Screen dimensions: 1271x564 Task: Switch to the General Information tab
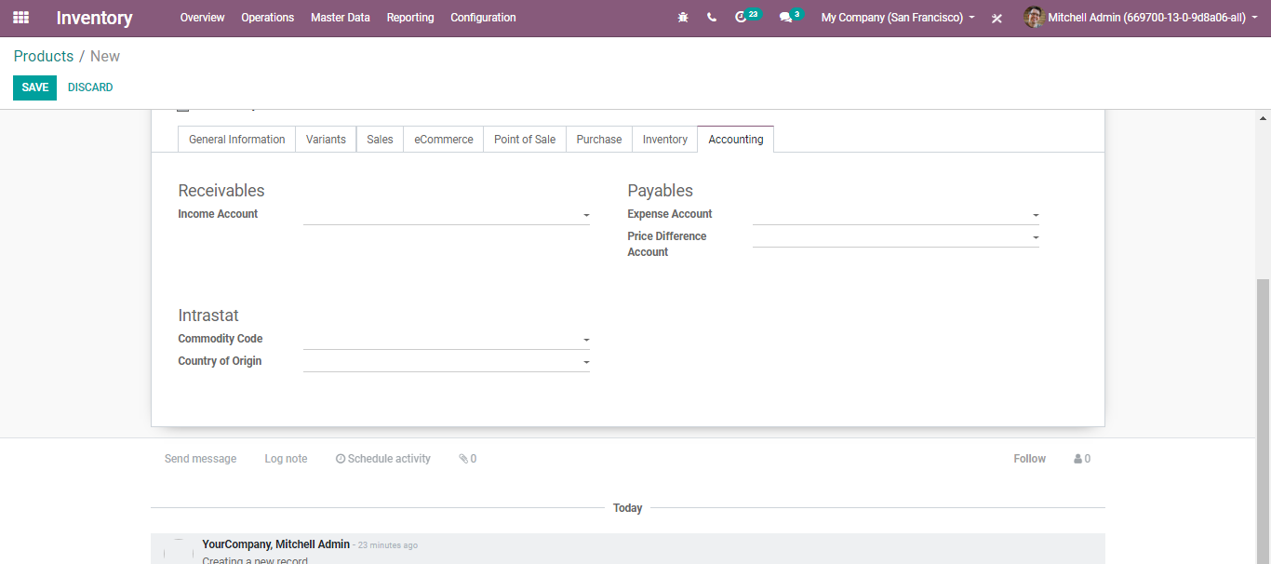236,140
